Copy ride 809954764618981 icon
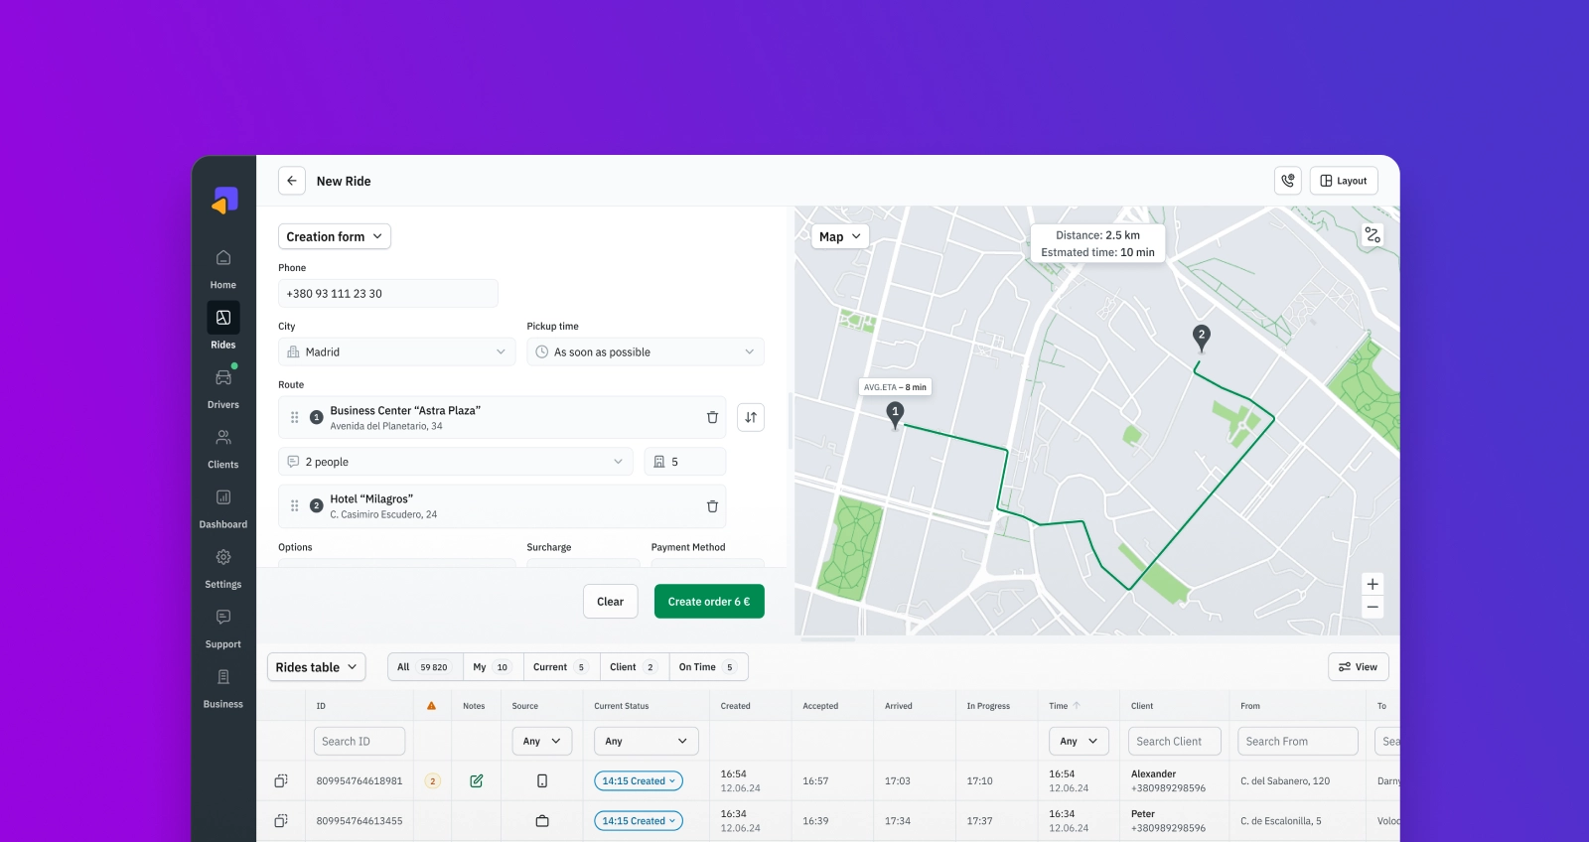 281,781
